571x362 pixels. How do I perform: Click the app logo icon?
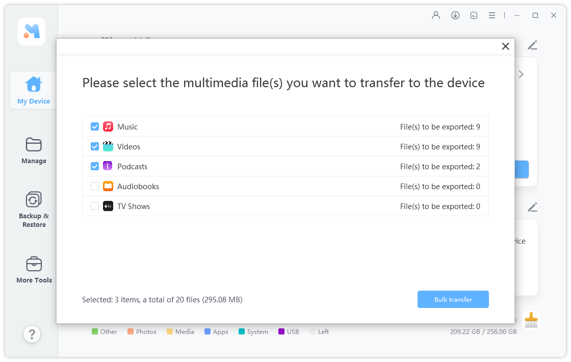tap(32, 32)
